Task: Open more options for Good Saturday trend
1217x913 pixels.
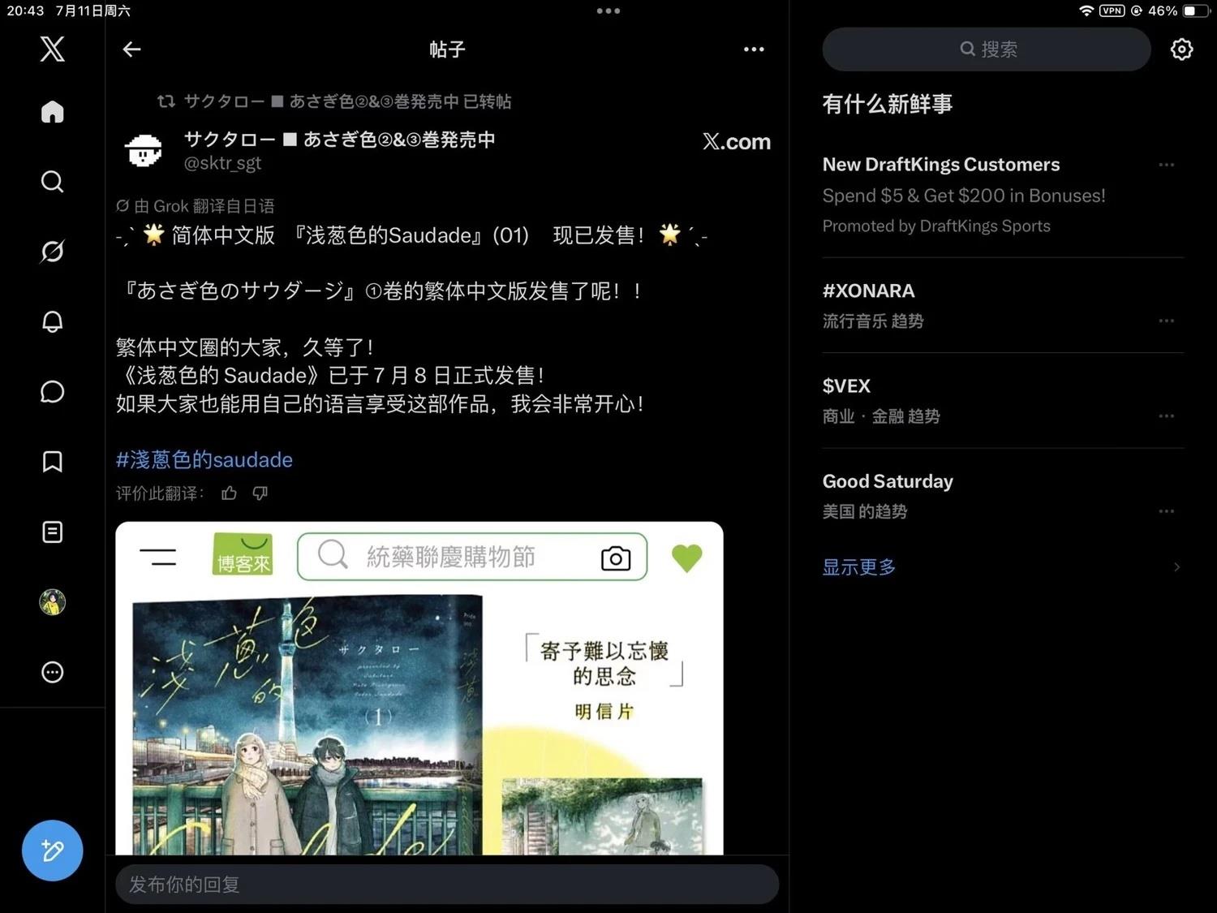Action: (x=1167, y=511)
